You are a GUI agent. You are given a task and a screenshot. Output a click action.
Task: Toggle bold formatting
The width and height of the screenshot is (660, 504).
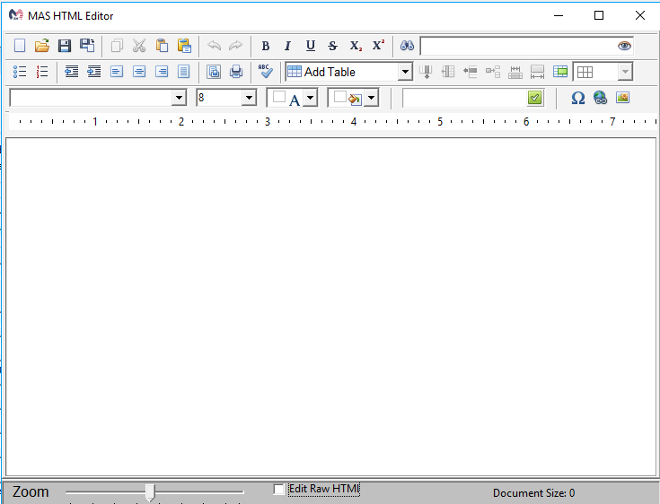265,46
